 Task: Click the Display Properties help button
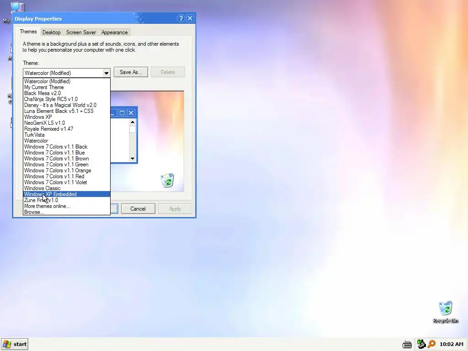(x=181, y=18)
